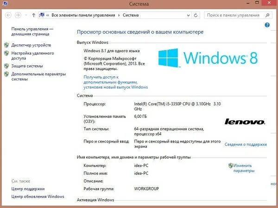278x208 pixels.
Task: Open Дополнительные параметры системы
Action: coord(38,76)
